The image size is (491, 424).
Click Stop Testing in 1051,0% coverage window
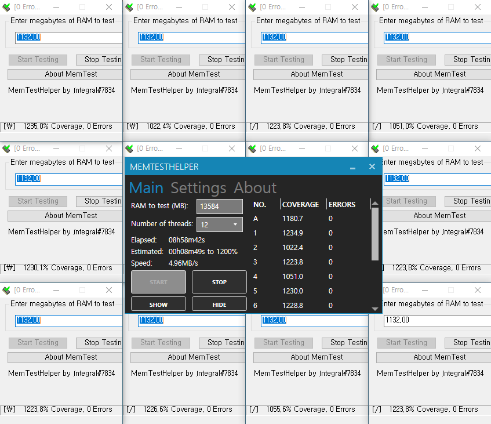click(467, 60)
